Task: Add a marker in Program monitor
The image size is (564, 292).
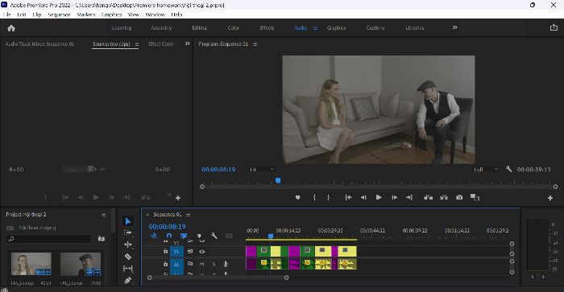Action: tap(297, 198)
